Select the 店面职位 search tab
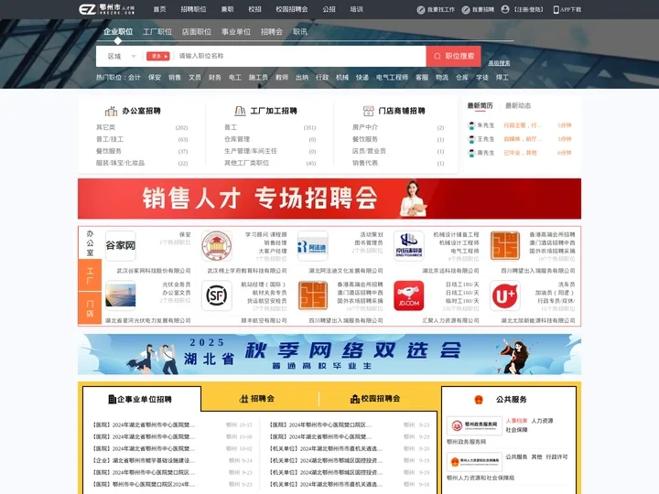This screenshot has width=659, height=494. click(197, 31)
